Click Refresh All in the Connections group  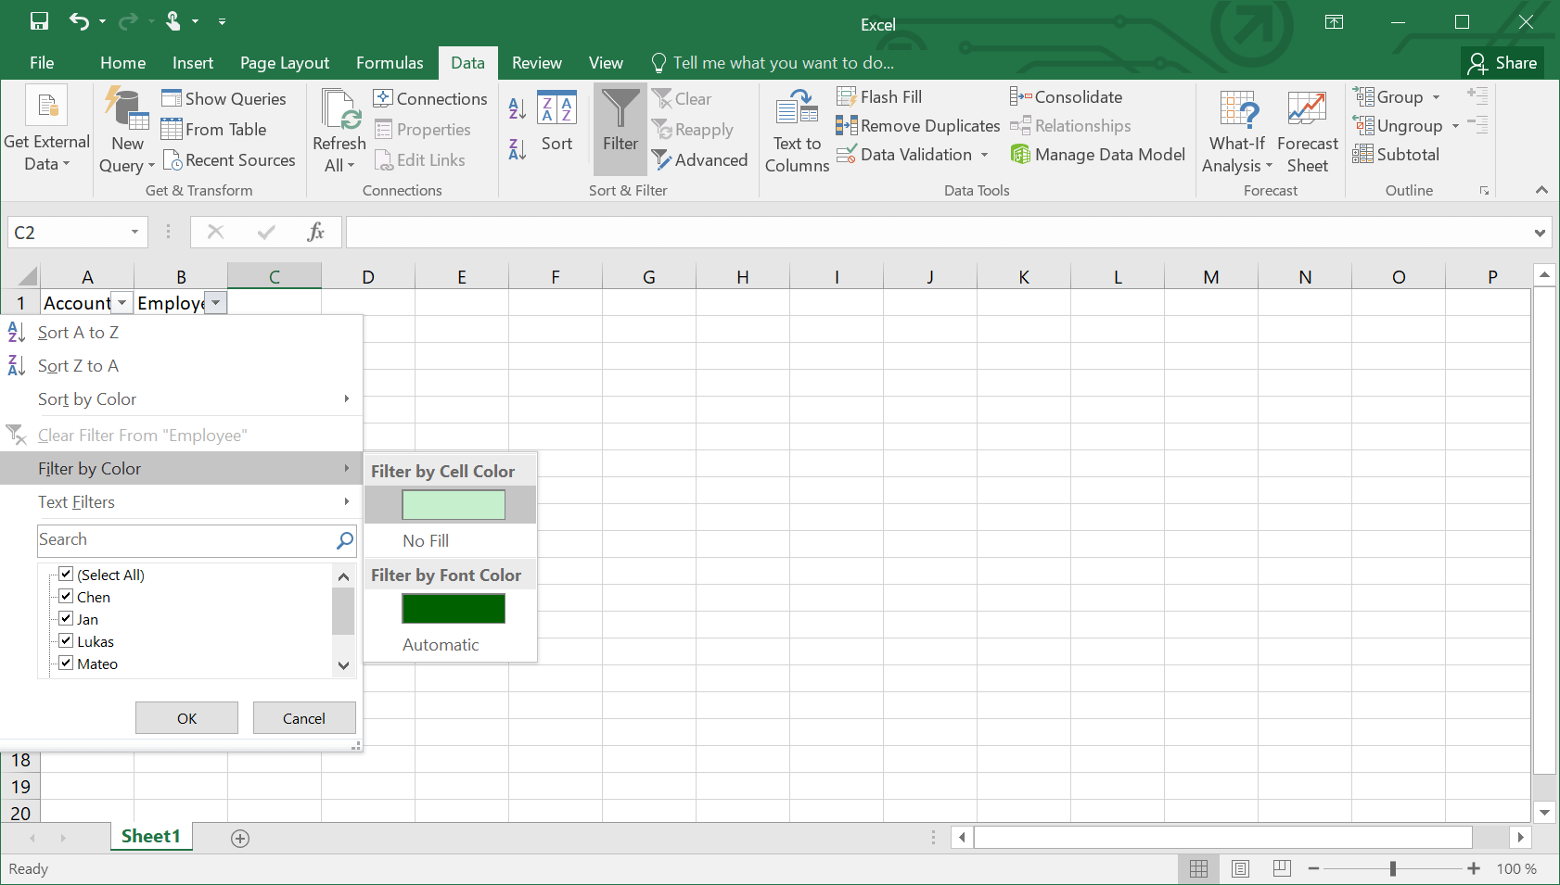(x=339, y=130)
